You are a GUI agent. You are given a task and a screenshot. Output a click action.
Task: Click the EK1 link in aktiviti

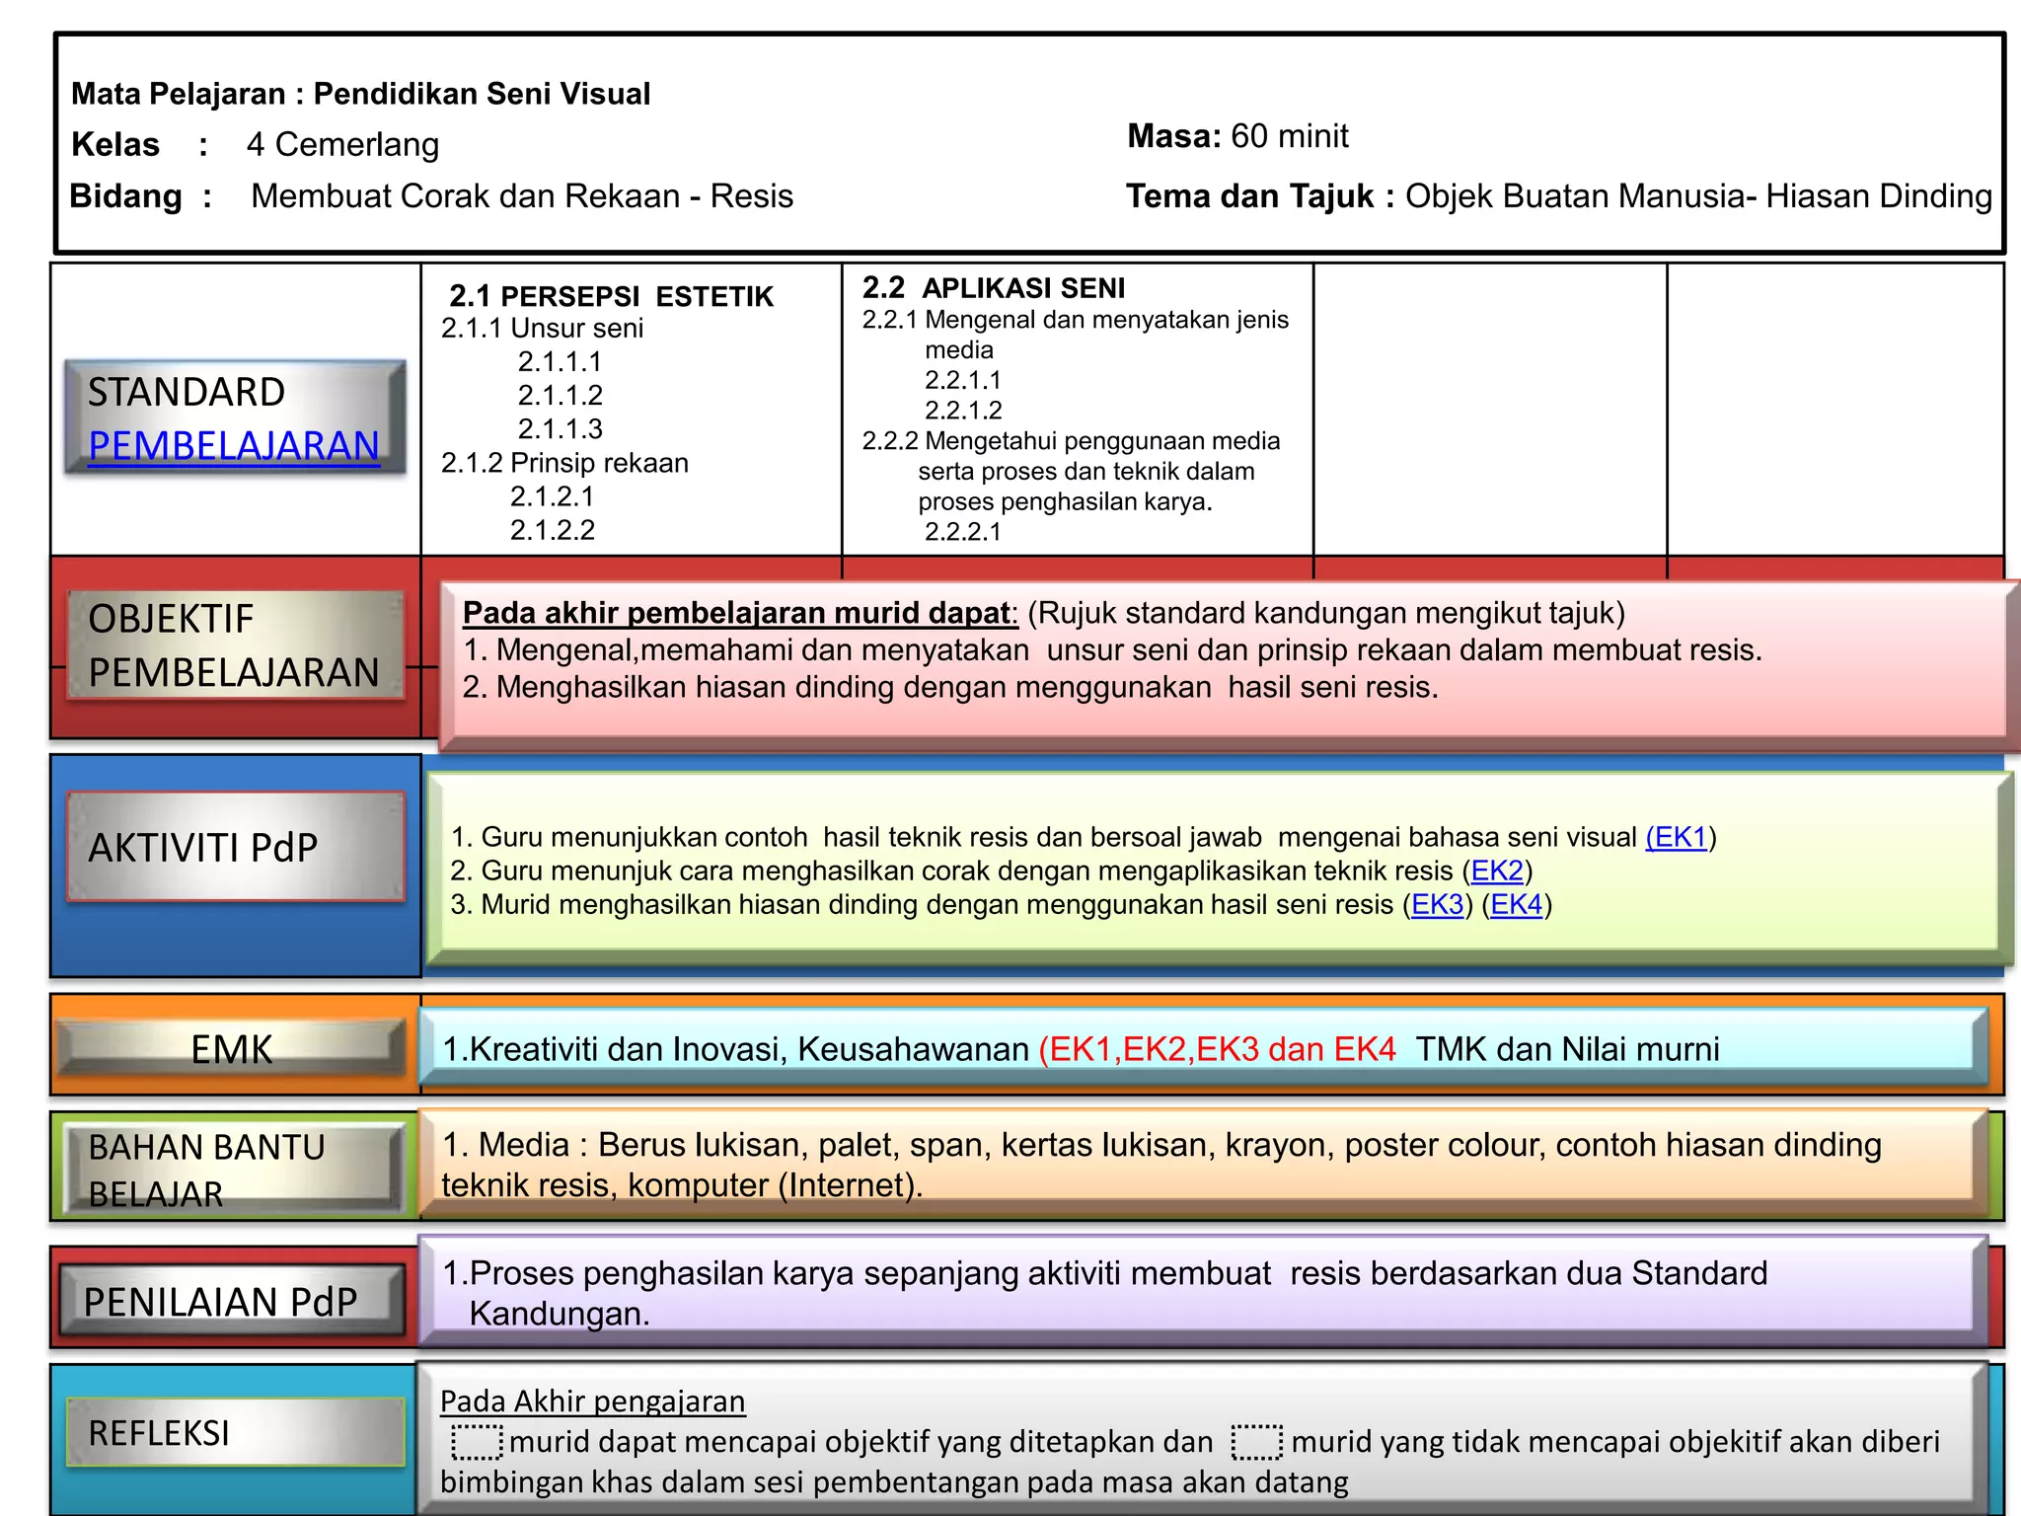(1680, 837)
